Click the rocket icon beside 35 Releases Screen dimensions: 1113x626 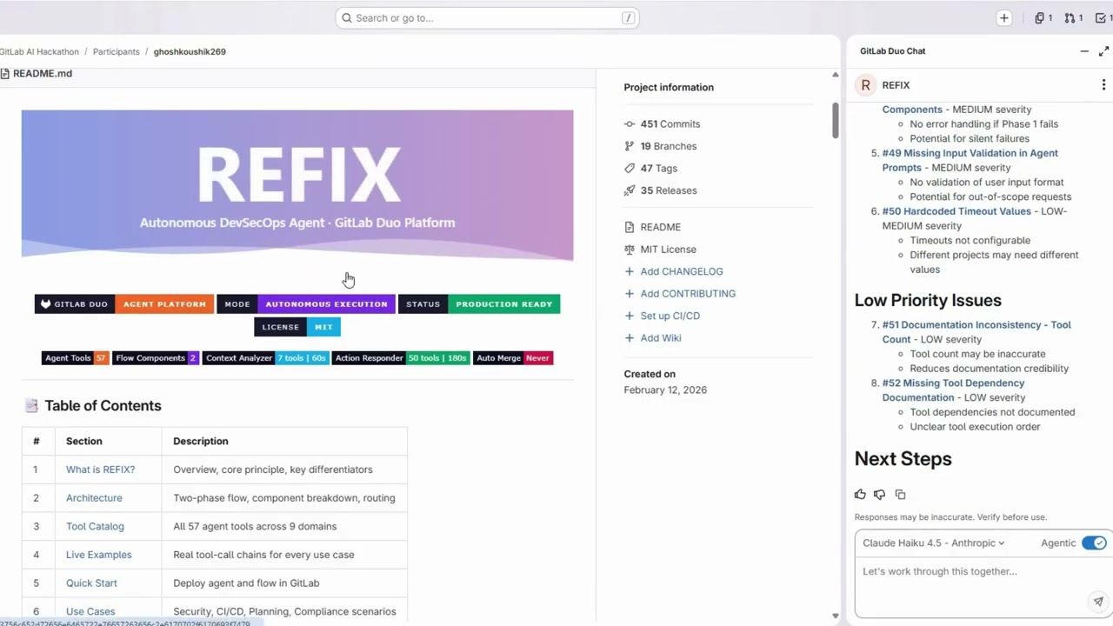point(630,190)
